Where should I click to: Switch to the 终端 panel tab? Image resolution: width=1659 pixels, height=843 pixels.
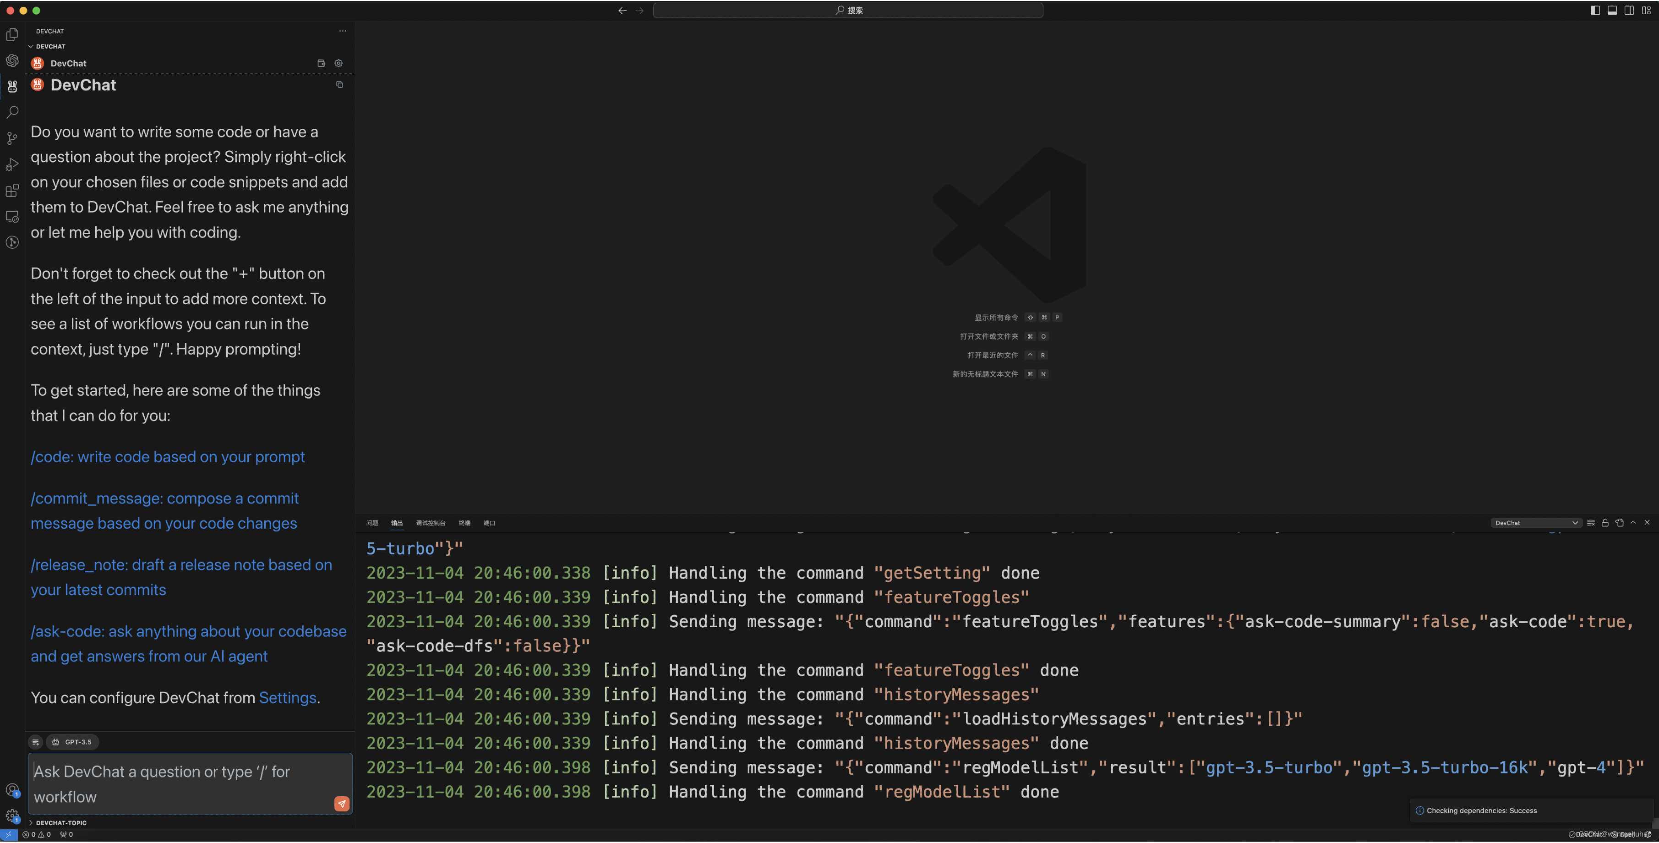464,523
